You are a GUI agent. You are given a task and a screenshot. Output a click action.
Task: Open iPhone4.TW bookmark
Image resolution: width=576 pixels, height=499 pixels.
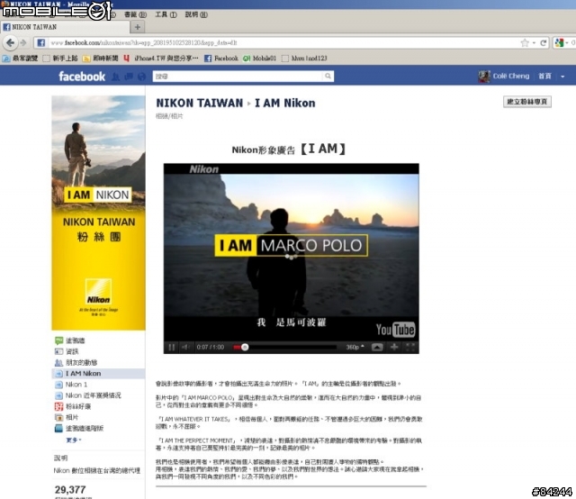(x=161, y=59)
